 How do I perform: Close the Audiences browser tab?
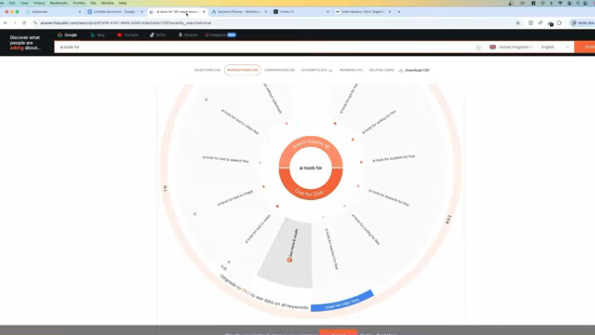click(x=80, y=12)
